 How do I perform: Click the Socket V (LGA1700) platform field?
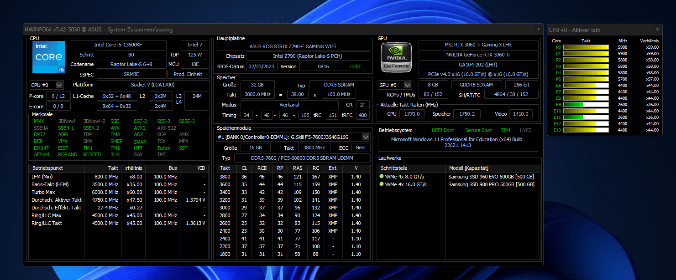click(153, 85)
